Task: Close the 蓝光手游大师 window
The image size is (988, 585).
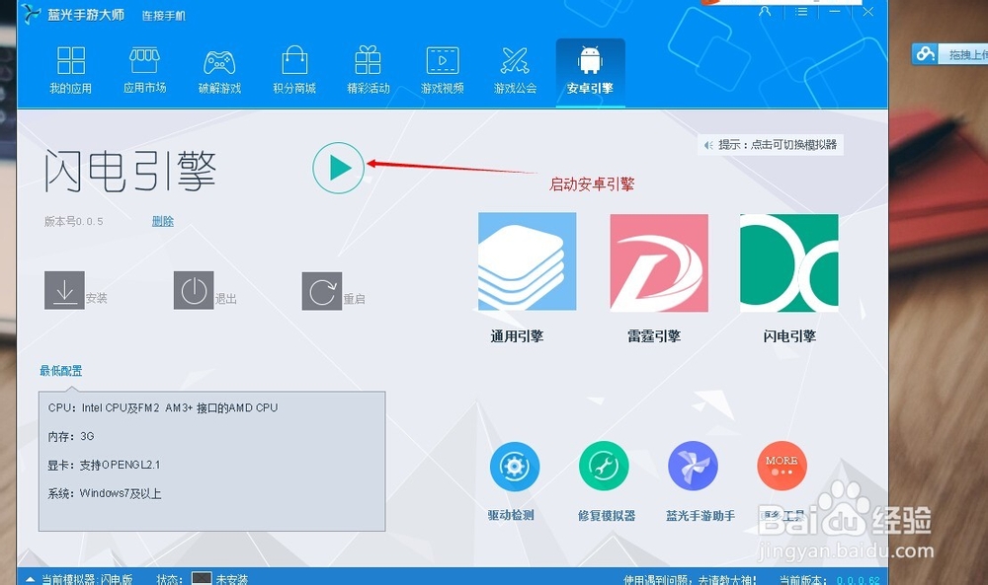Action: click(867, 11)
